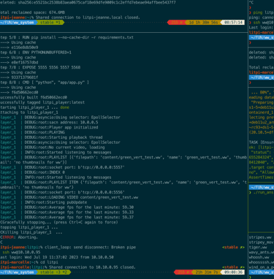This screenshot has width=274, height=279.
Task: Click the 'TASK [Ensur' line in the right pane
Action: coord(262,142)
